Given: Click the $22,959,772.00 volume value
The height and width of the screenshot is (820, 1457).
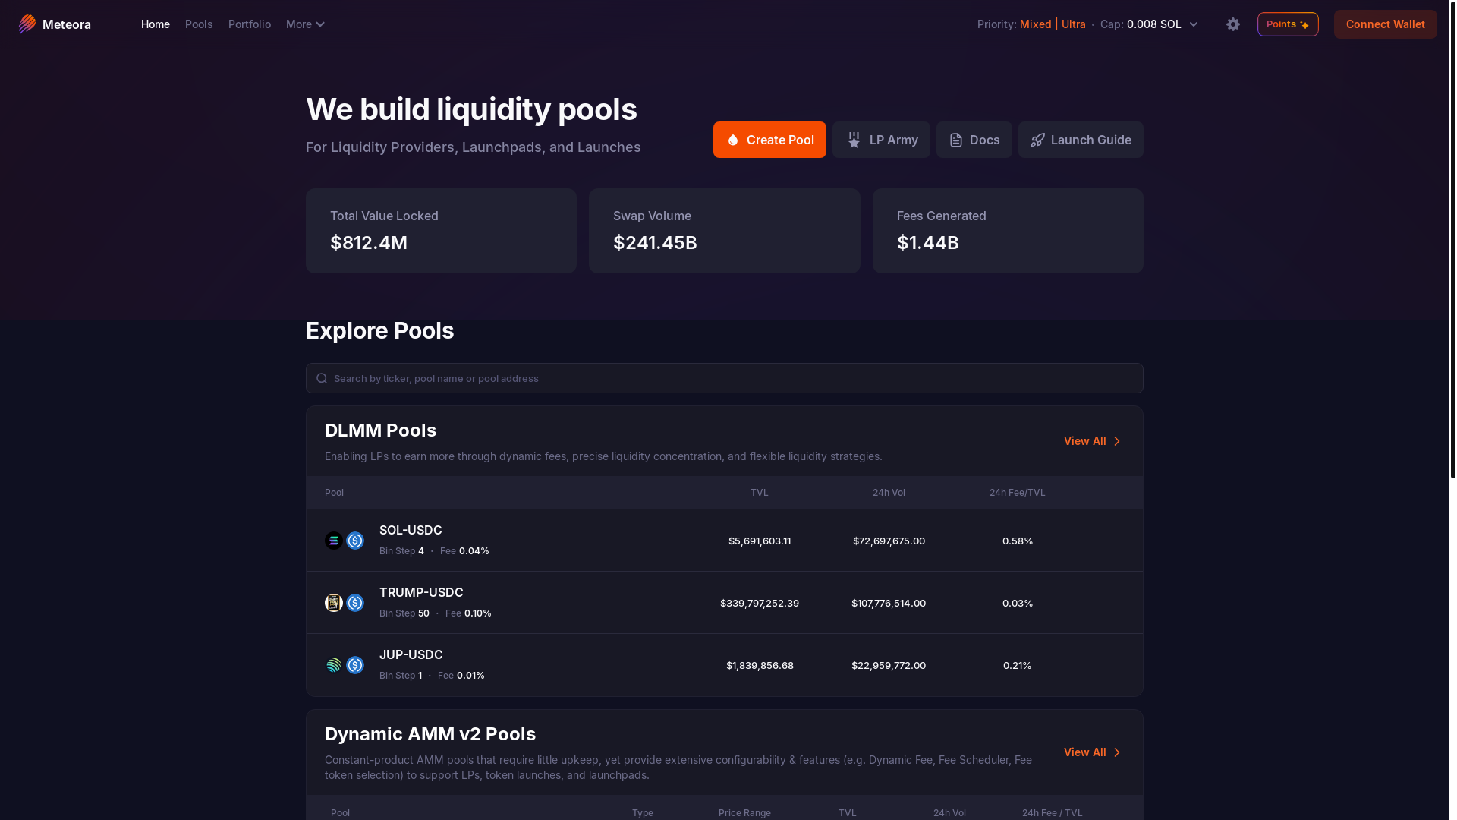Looking at the screenshot, I should click(889, 666).
